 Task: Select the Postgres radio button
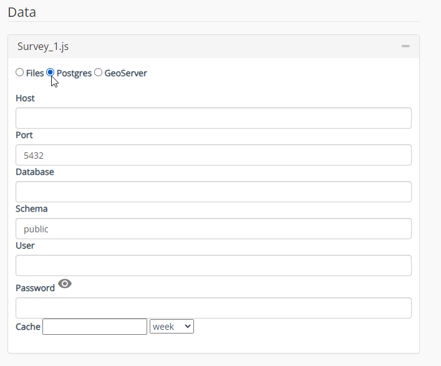click(x=51, y=73)
